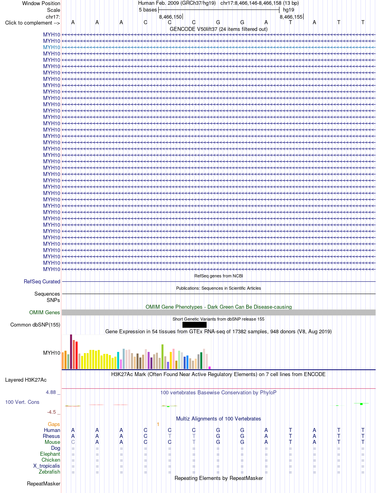
Task: Open 'Multiz Alignments of 100 Vertebrates' title
Action: click(218, 419)
